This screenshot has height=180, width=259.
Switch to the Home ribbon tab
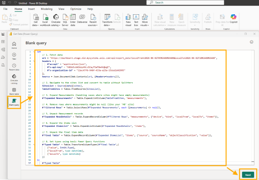[18, 9]
